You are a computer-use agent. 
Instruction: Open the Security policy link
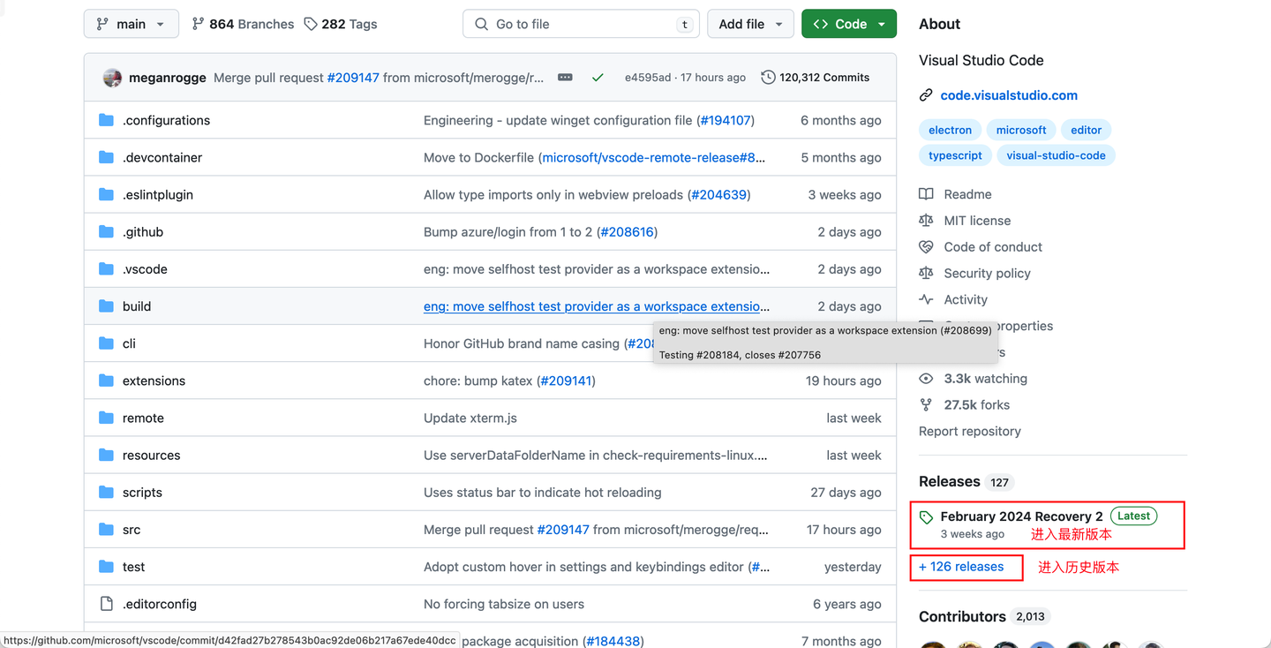click(987, 274)
